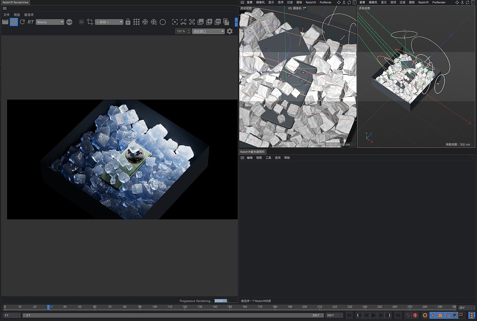Expand the RenderView side panel arrow
477x321 pixels.
[x=236, y=22]
